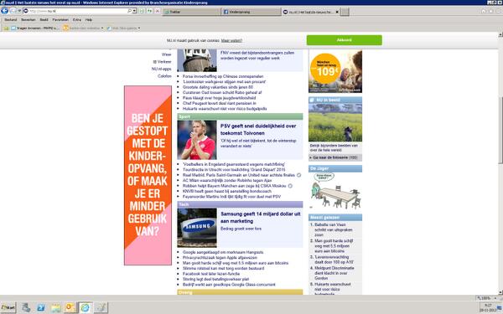
Task: Open the Bestand menu
Action: (x=11, y=19)
